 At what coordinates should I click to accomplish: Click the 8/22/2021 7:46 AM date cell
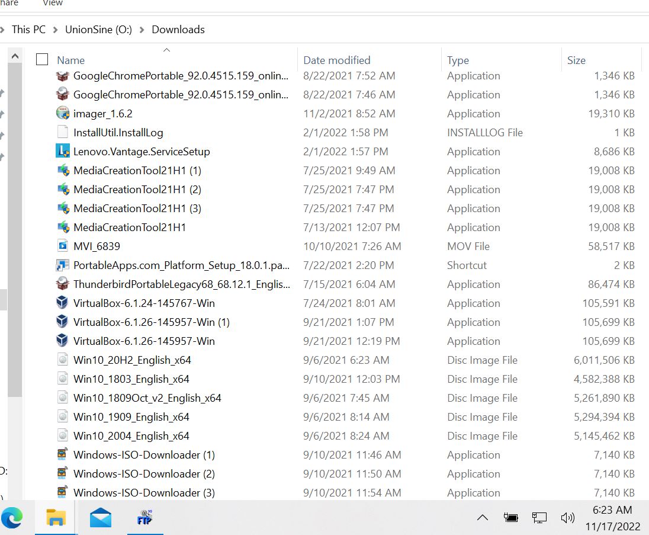pos(349,95)
